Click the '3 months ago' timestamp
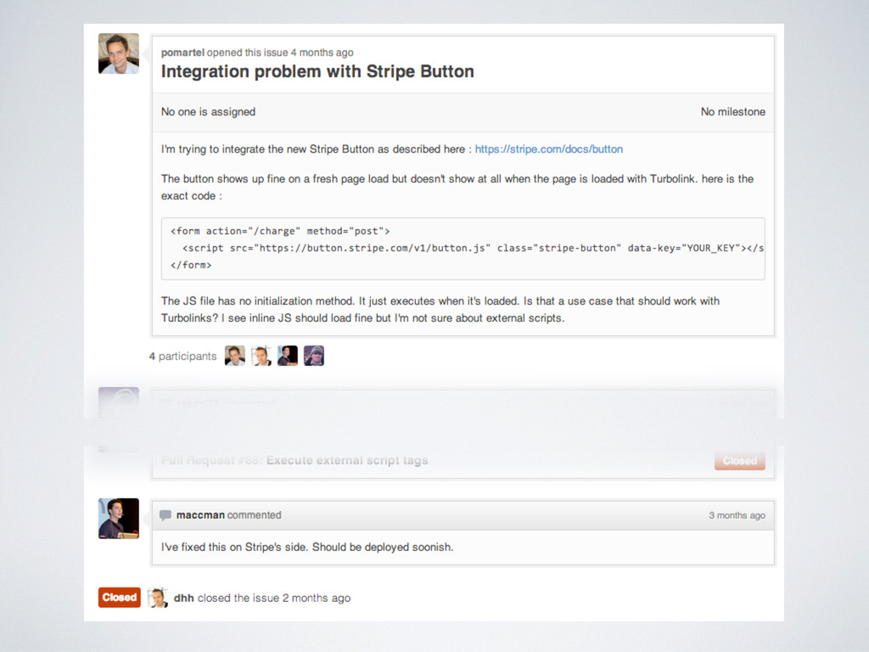The height and width of the screenshot is (652, 869). pos(737,515)
